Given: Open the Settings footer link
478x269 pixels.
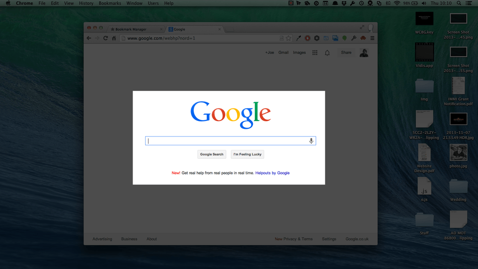Looking at the screenshot, I should coord(329,239).
